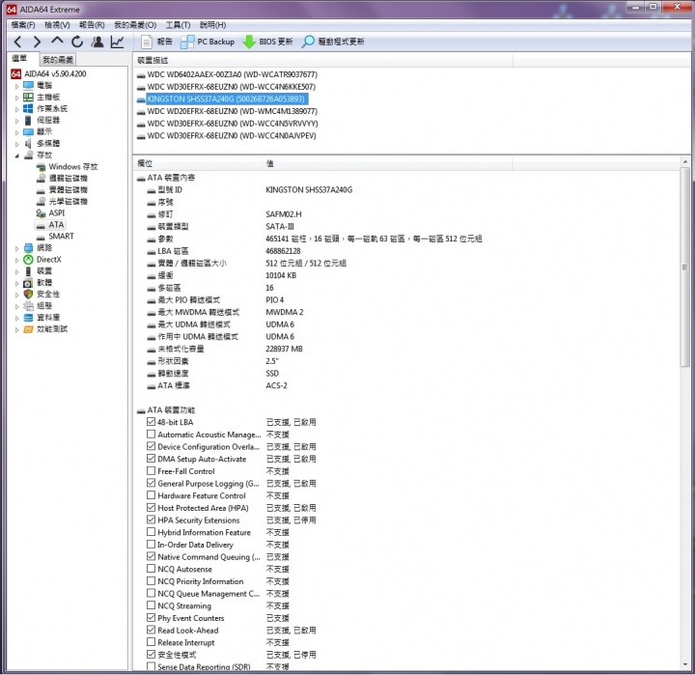This screenshot has height=675, width=695.
Task: Open the Favorites (O) menu
Action: pos(135,25)
